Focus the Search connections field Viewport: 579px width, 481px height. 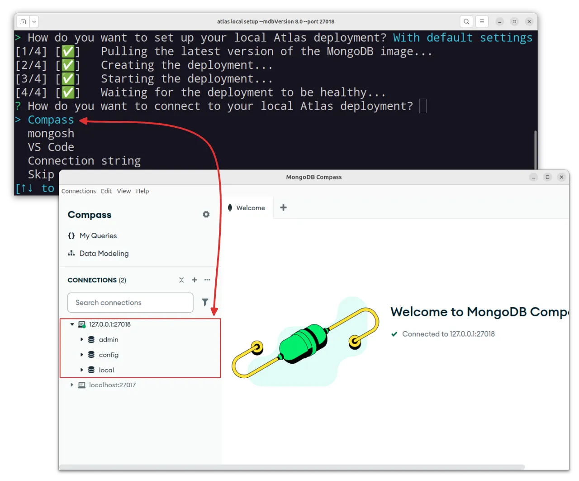tap(130, 303)
